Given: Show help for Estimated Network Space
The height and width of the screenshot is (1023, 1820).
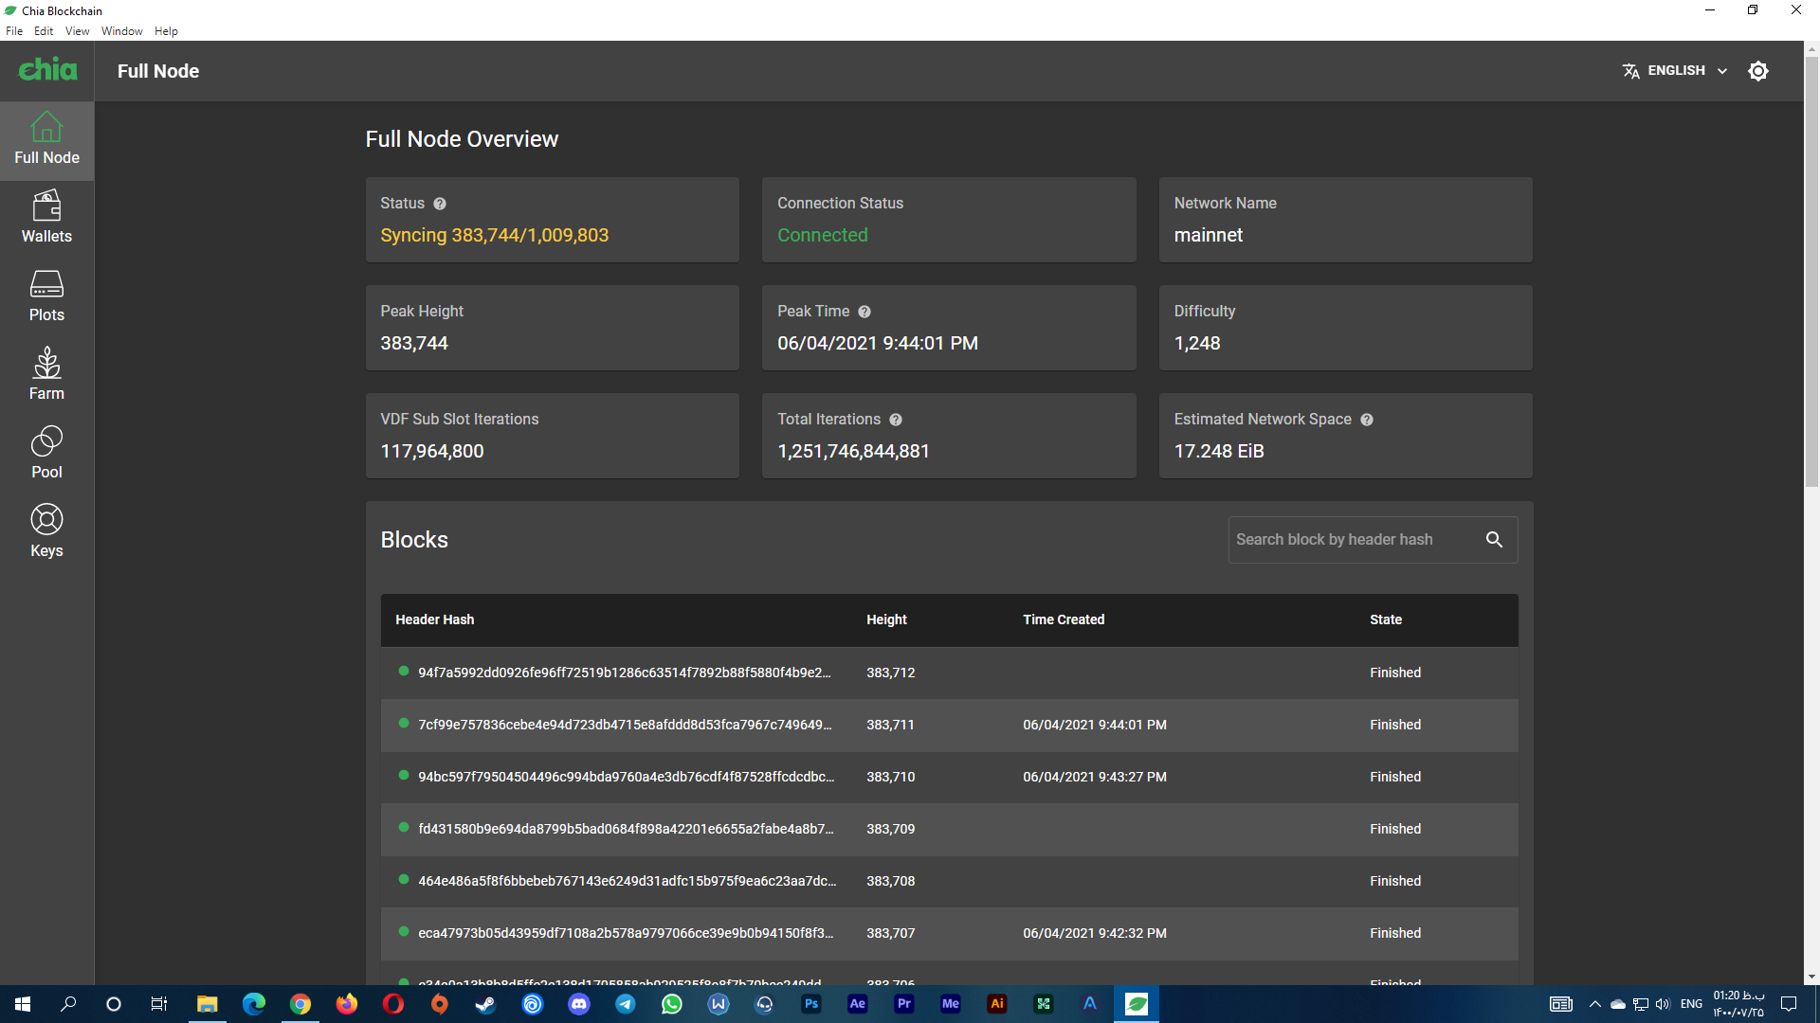Looking at the screenshot, I should coord(1367,420).
